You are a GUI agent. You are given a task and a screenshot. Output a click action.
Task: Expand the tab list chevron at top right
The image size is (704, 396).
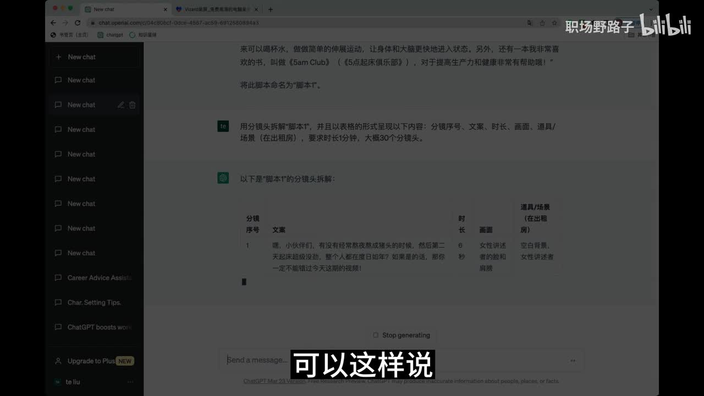click(x=651, y=9)
